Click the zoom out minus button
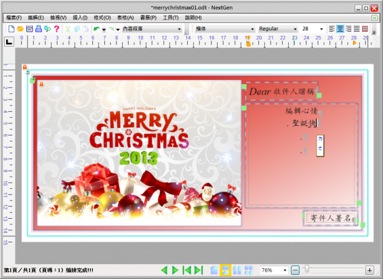Image resolution: width=383 pixels, height=279 pixels. 295,270
